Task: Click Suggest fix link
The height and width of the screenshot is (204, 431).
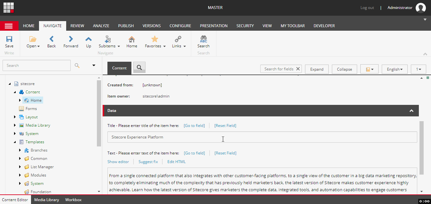Action: tap(148, 162)
